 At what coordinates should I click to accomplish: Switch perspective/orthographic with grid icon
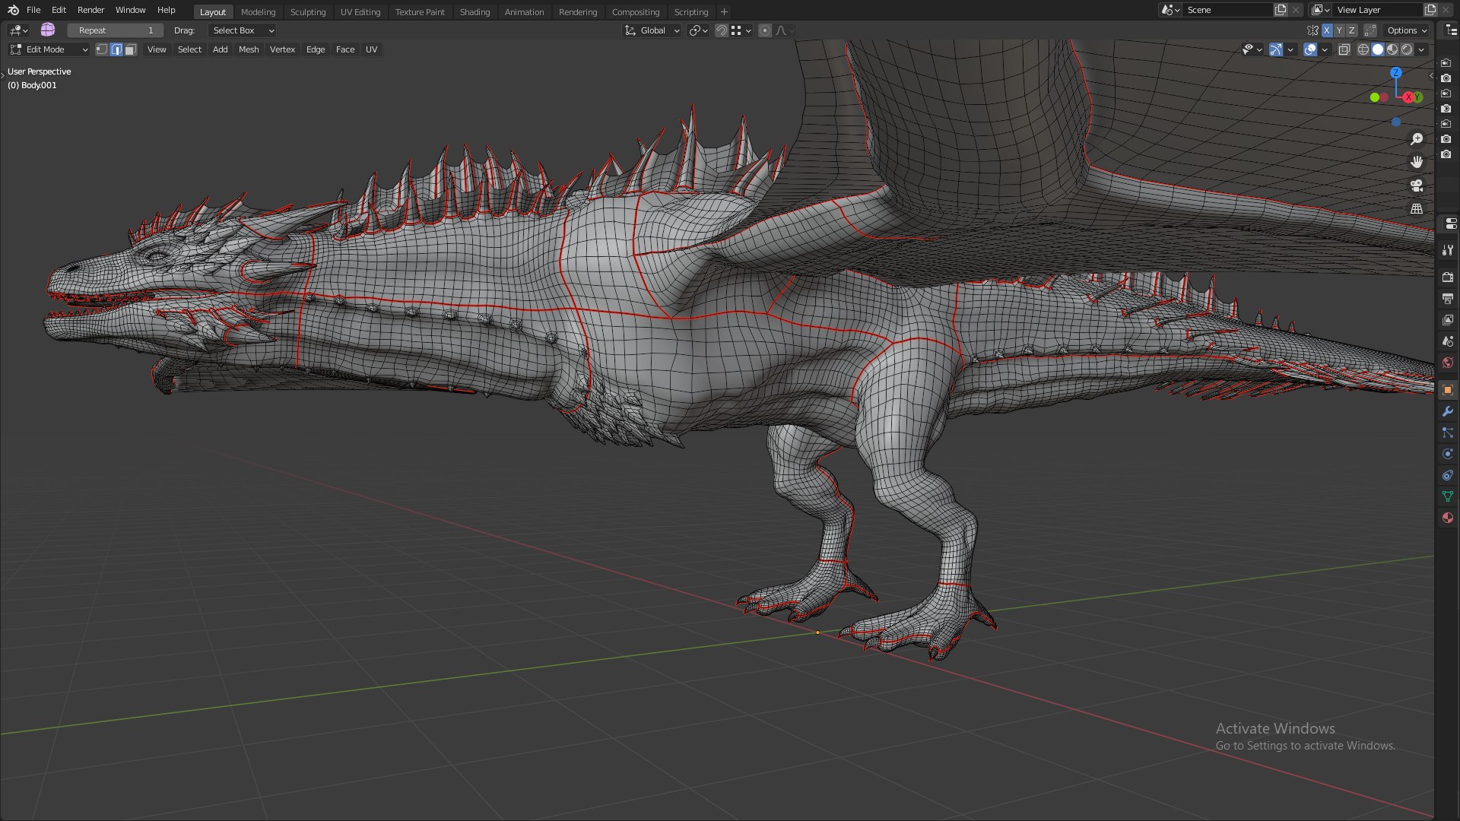pyautogui.click(x=1417, y=208)
